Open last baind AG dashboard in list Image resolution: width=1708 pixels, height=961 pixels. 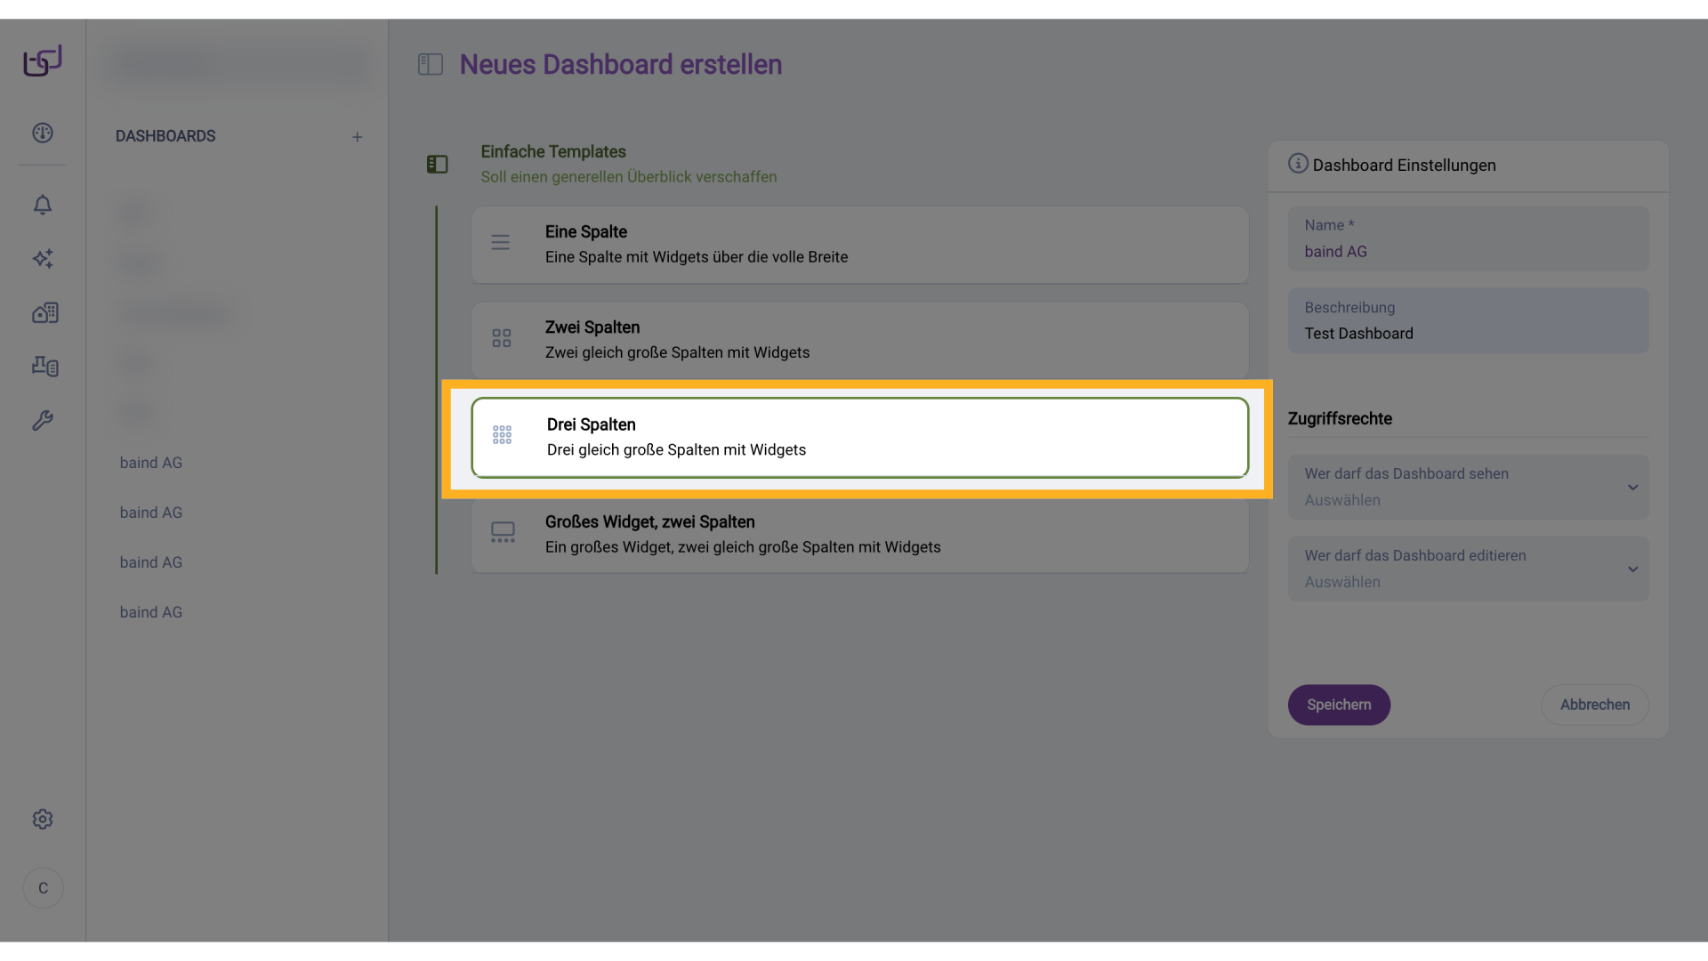tap(151, 612)
